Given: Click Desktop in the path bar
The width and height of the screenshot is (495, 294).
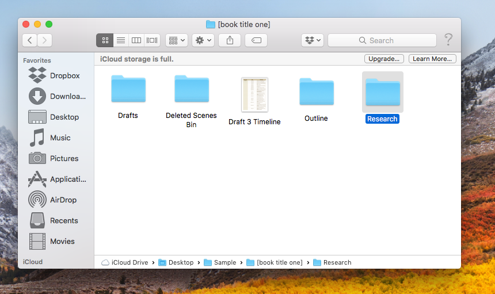Looking at the screenshot, I should coord(176,262).
